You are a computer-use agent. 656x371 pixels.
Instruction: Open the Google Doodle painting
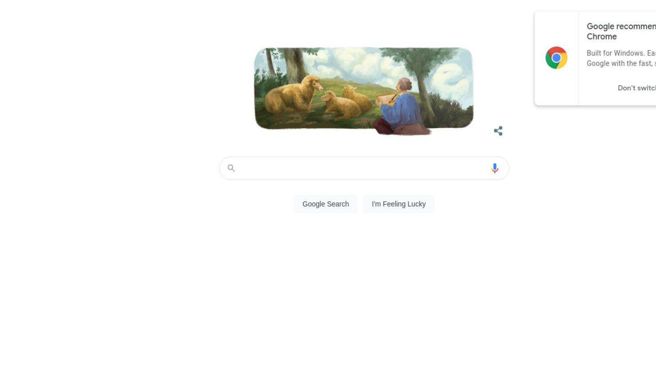pos(364,90)
